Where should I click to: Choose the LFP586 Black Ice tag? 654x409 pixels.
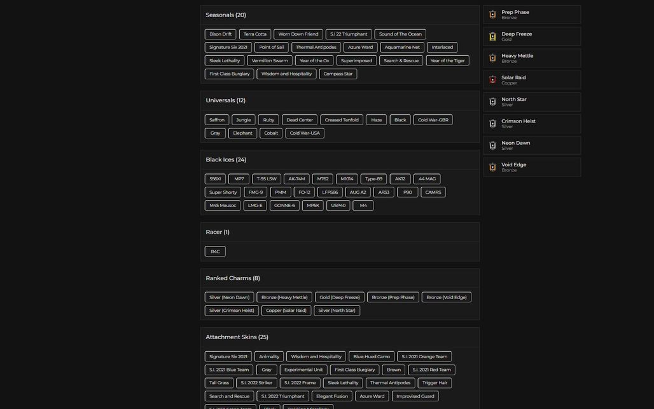[x=330, y=192]
